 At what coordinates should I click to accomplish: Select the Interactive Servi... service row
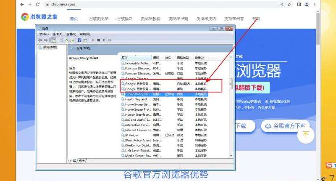[164, 125]
